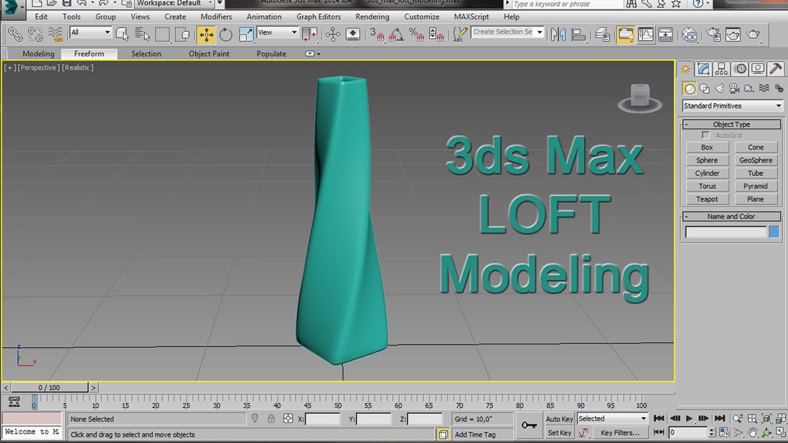
Task: Activate the Select and Move tool
Action: point(206,34)
